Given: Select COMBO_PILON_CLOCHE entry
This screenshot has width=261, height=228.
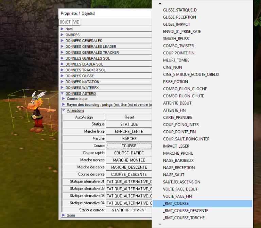Looking at the screenshot, I should point(203,89).
